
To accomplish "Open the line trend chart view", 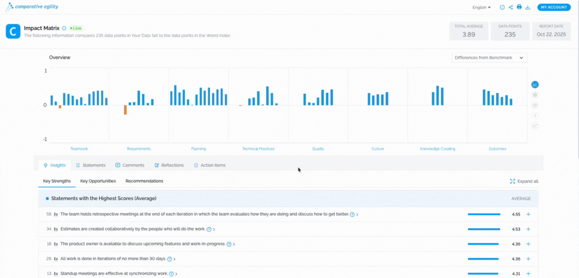I will 534,126.
